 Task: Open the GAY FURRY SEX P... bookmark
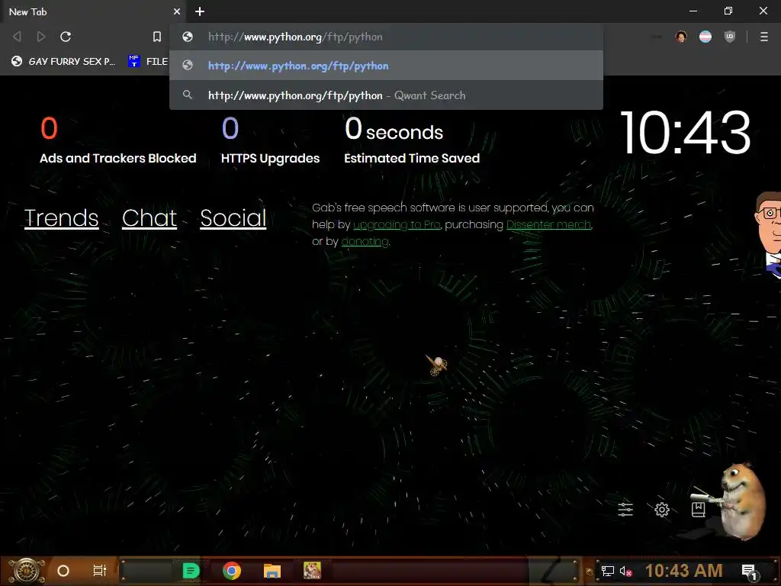(64, 61)
